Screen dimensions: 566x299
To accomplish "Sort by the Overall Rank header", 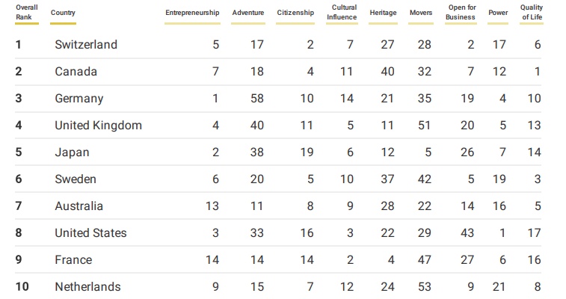I will (x=27, y=13).
